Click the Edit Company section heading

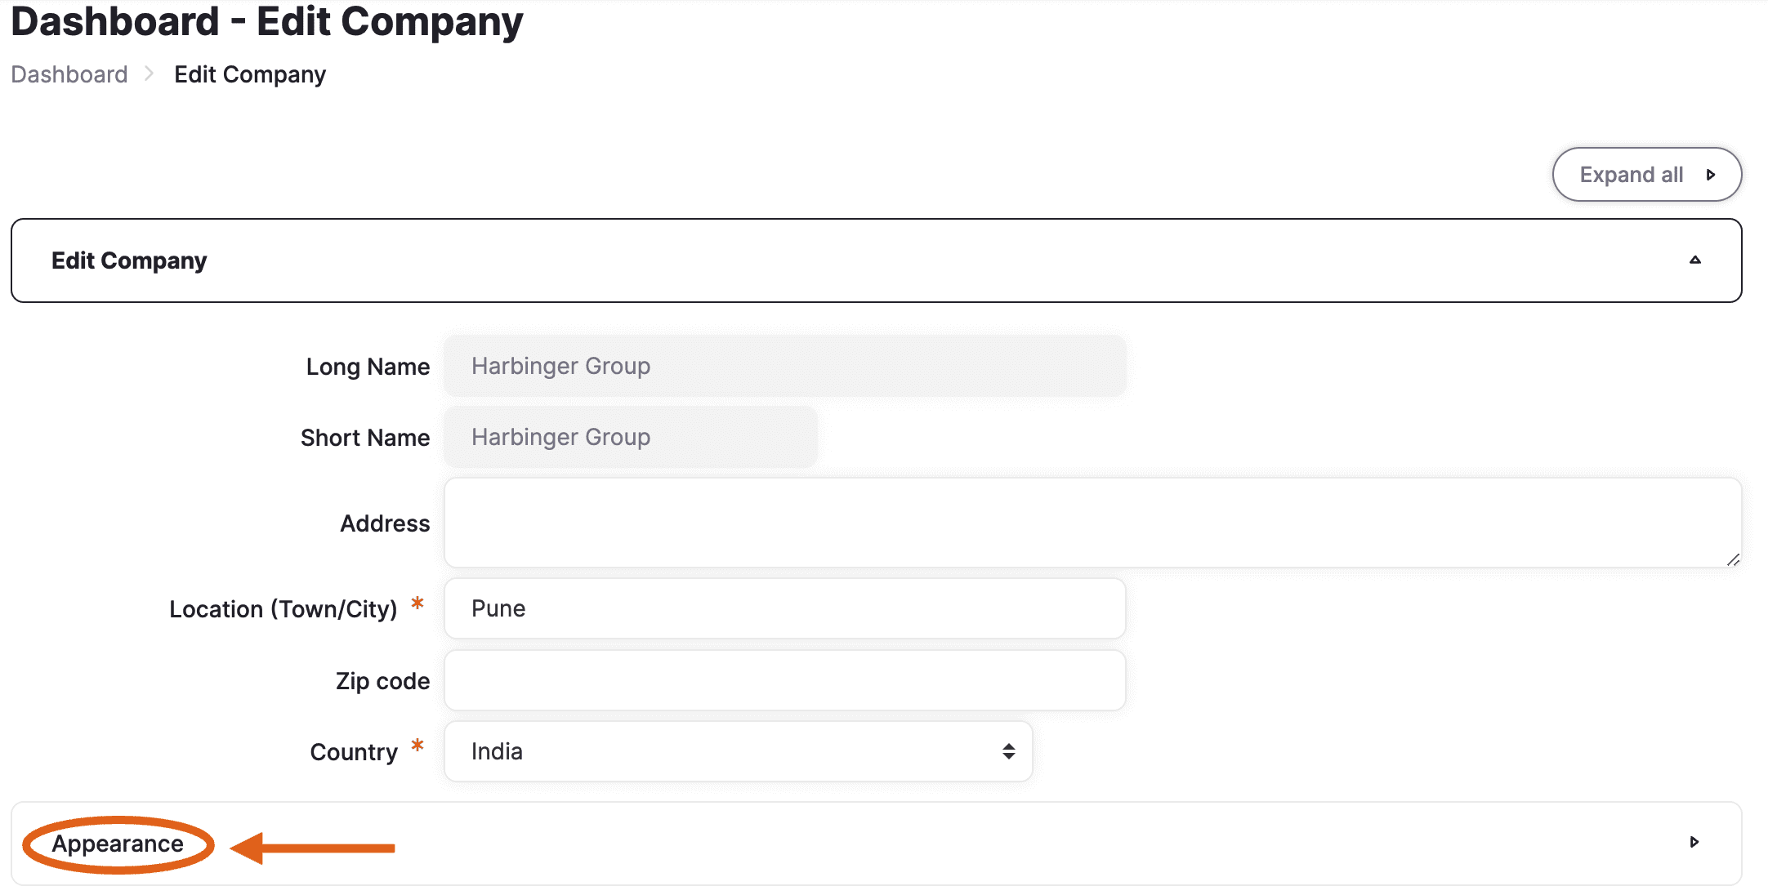pos(129,260)
